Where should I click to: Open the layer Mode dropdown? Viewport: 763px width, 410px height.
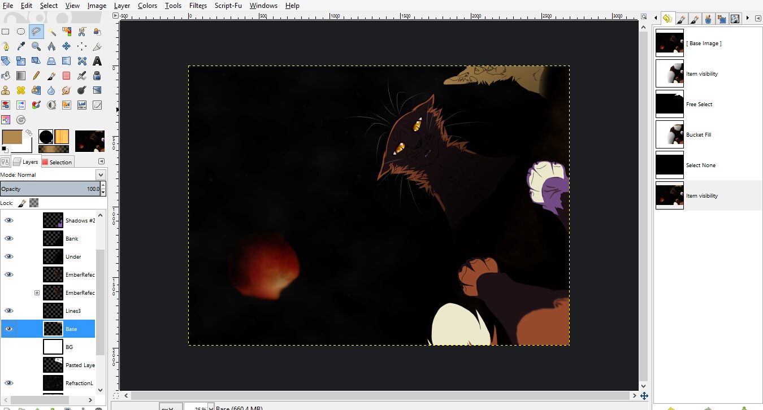pos(101,175)
